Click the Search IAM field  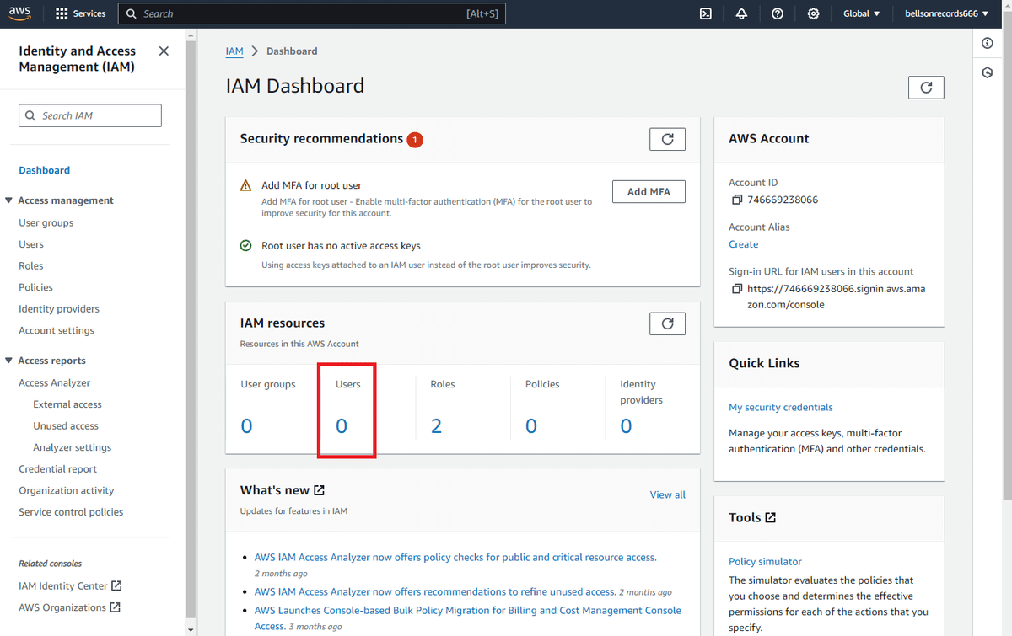coord(90,115)
